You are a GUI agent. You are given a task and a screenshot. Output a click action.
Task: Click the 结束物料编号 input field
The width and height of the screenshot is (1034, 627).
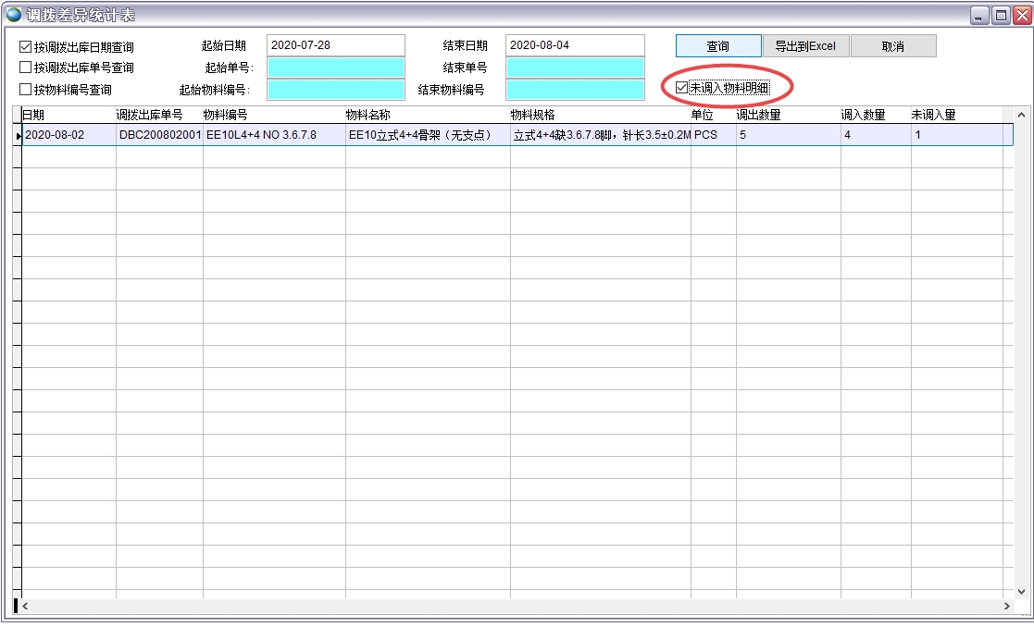point(575,90)
